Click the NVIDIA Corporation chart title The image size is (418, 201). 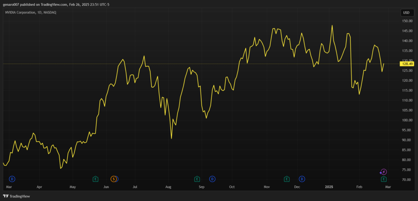(x=30, y=13)
